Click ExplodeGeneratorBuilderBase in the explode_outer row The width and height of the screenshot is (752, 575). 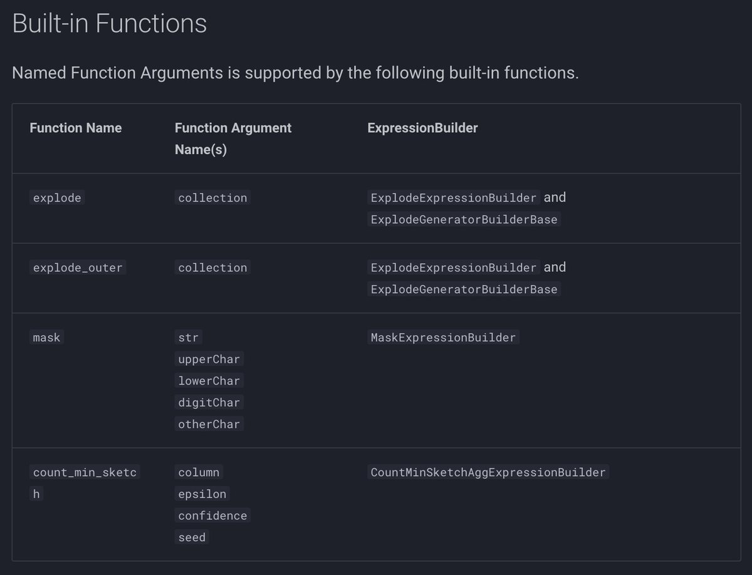click(x=464, y=289)
